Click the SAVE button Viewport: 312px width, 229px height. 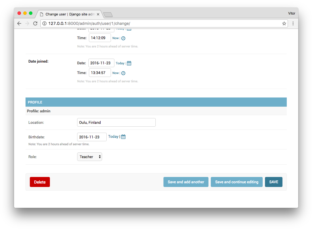274,182
